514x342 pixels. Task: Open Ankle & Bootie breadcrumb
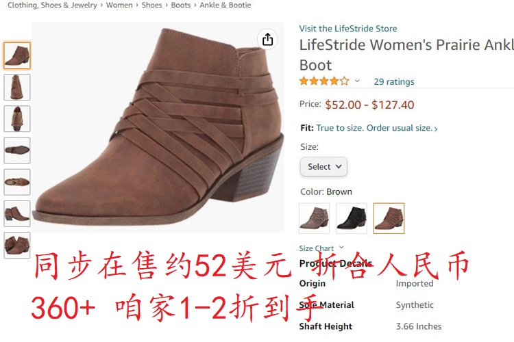click(225, 5)
